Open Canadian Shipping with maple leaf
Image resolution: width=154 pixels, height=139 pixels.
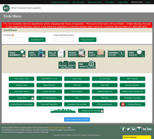coord(132,104)
